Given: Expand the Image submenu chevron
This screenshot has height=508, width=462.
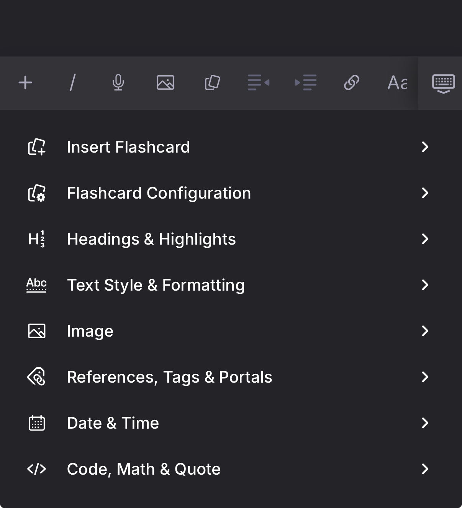Looking at the screenshot, I should 425,331.
